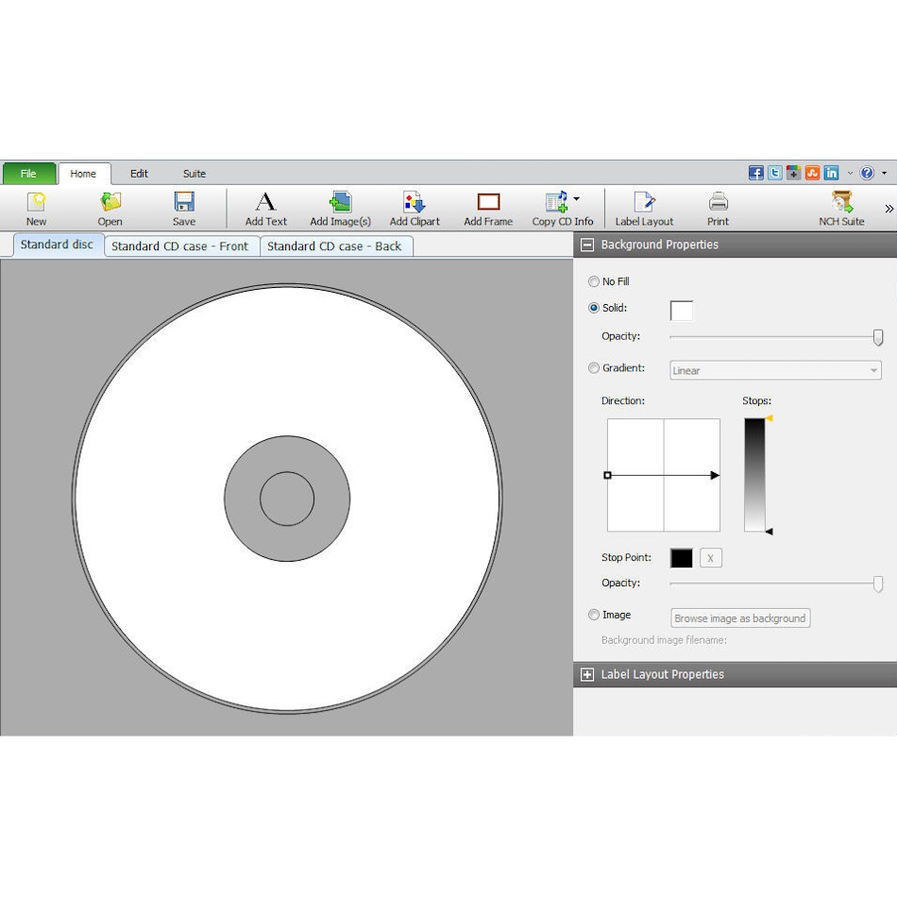Select the Add Text tool

tap(265, 207)
